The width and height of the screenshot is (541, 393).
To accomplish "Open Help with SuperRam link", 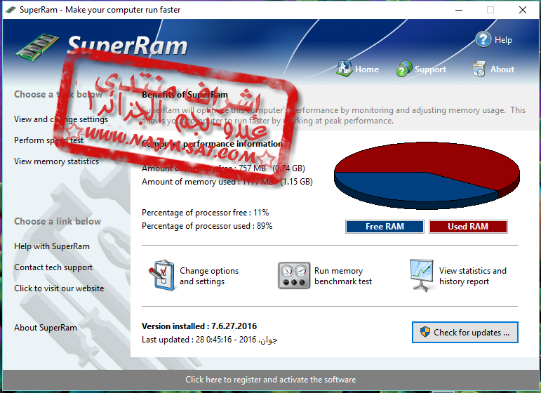I will pos(52,246).
